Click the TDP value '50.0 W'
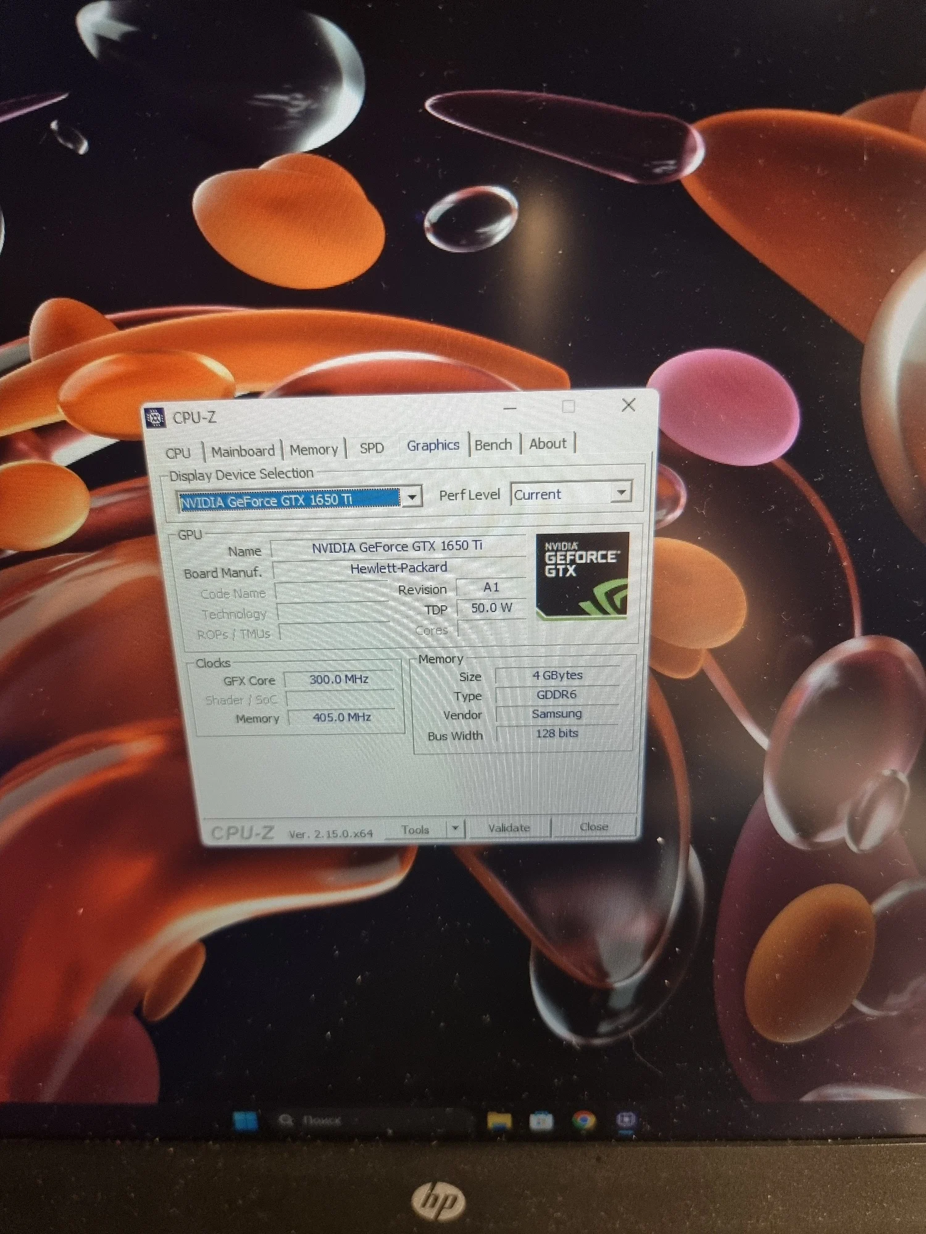The image size is (926, 1234). click(x=491, y=608)
